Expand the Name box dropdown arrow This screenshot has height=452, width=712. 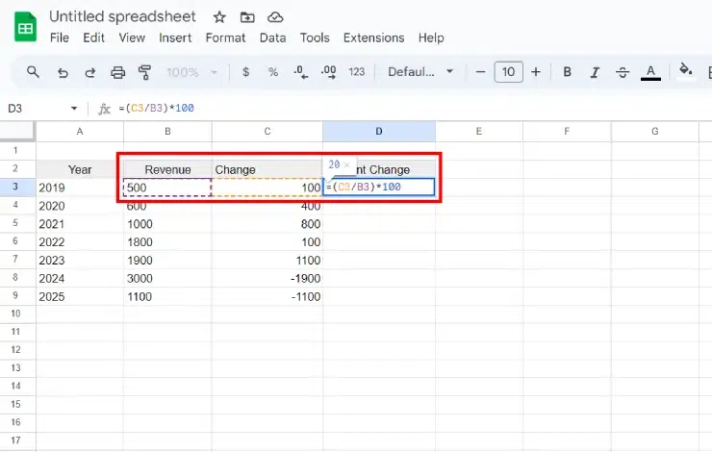74,109
